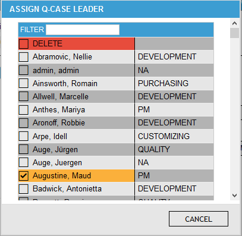Select the Augustine, Maud name row

[x=77, y=176]
